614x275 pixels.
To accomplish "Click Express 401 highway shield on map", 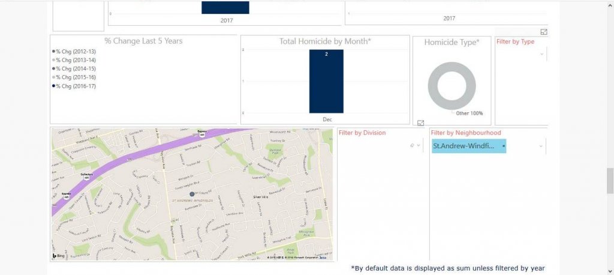I will 203,134.
